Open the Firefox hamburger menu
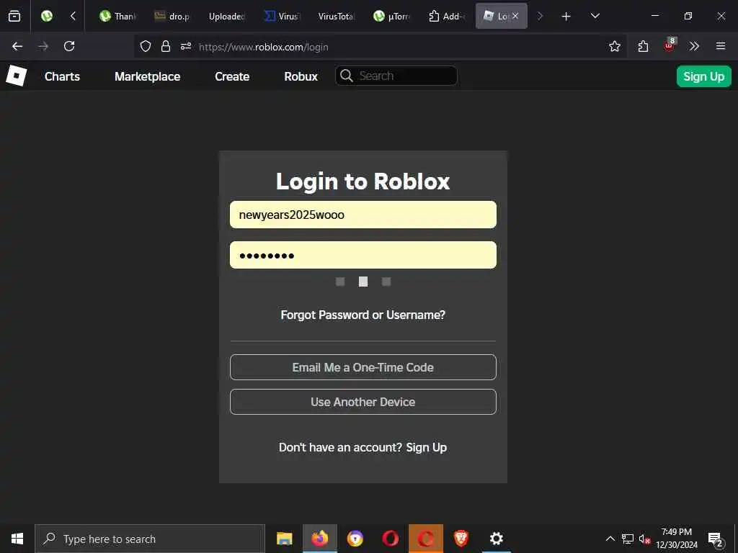 pyautogui.click(x=721, y=46)
